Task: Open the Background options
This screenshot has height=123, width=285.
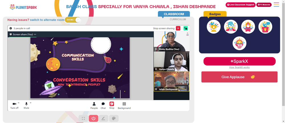Action: (x=124, y=105)
